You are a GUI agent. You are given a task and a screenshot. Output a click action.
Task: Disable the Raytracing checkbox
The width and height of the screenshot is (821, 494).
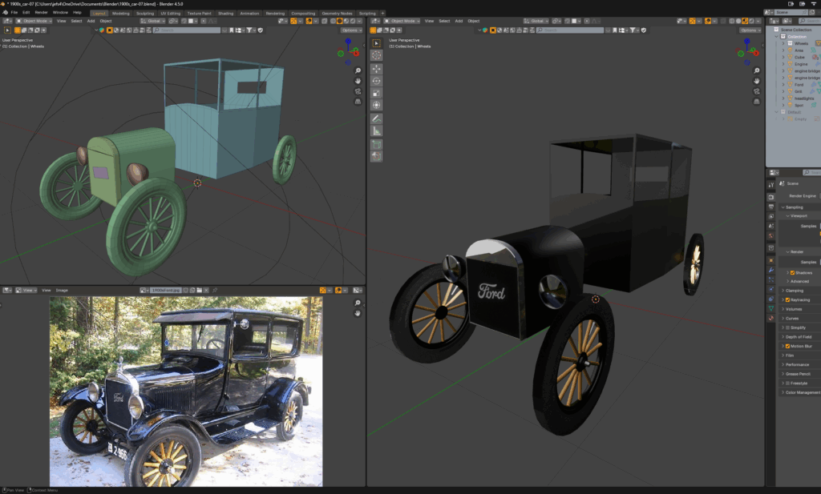tap(787, 300)
